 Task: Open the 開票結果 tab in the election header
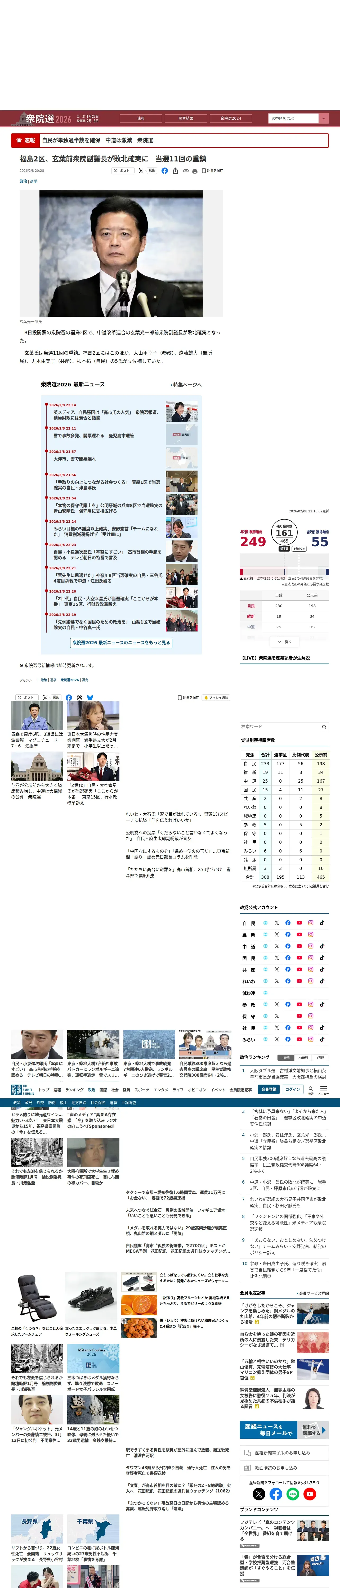186,118
